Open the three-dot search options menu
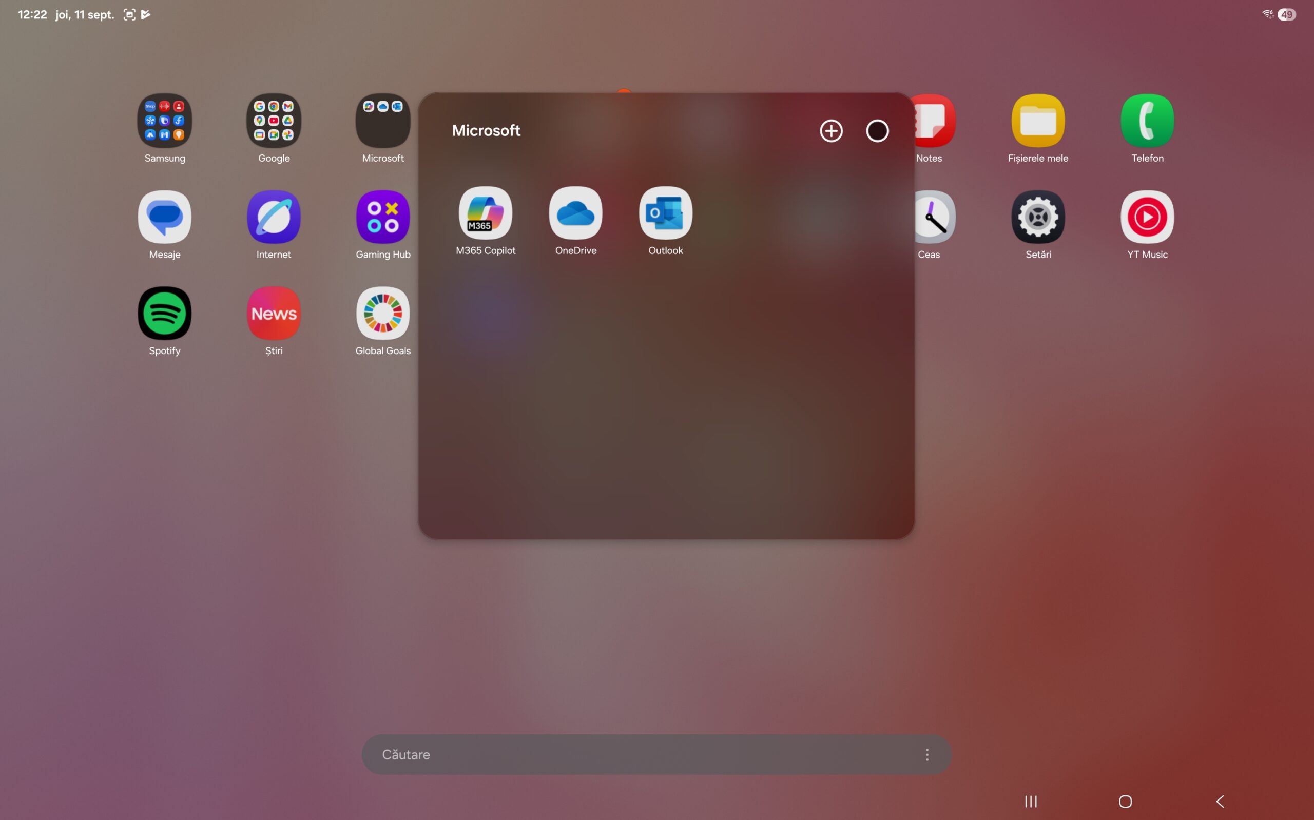 coord(927,754)
